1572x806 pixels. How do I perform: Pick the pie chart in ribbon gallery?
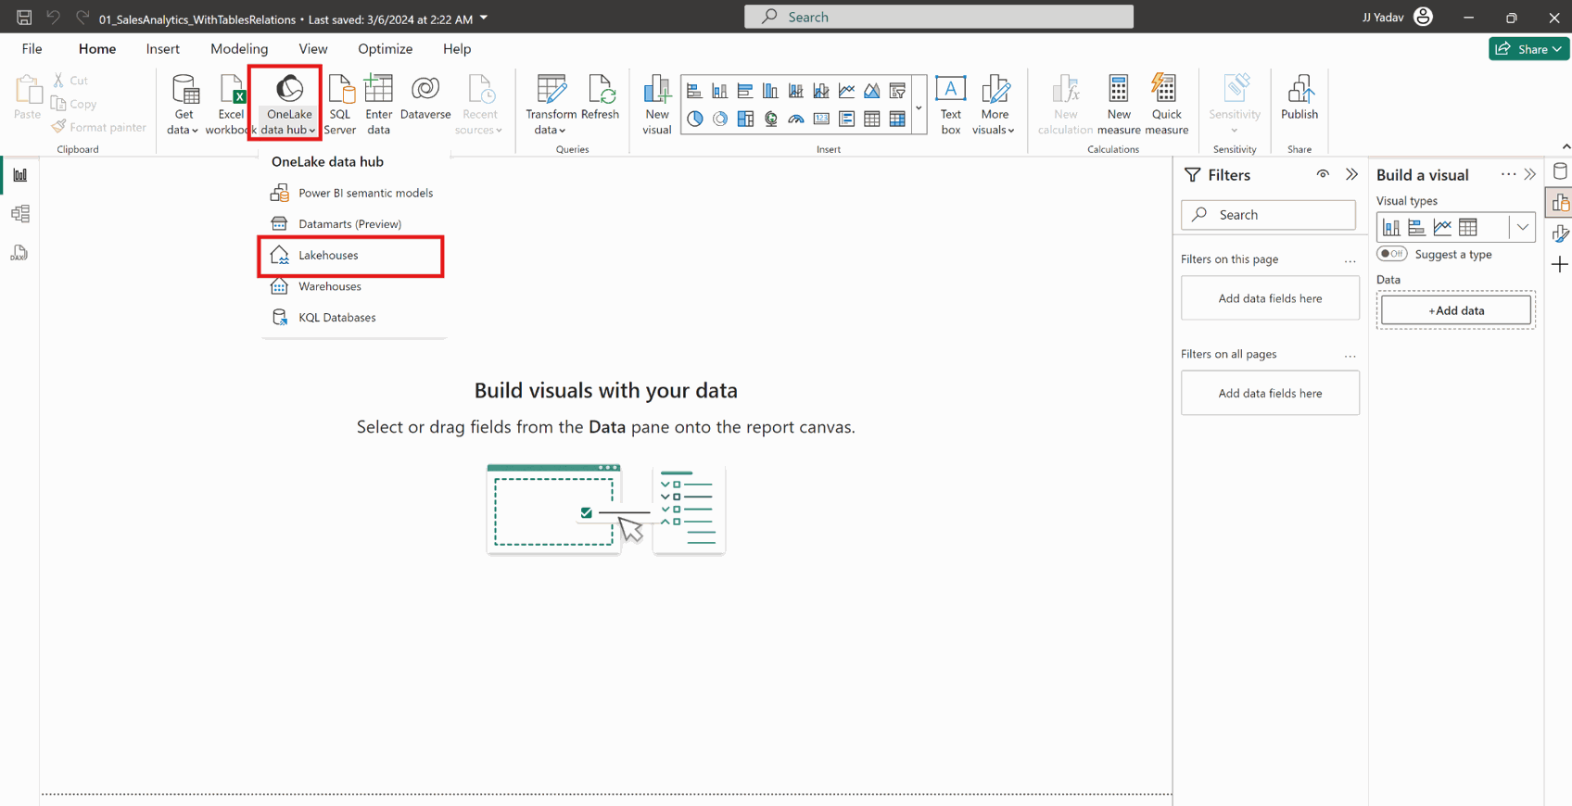tap(694, 119)
